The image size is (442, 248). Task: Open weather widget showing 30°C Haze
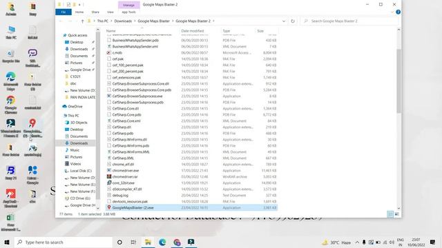point(337,242)
